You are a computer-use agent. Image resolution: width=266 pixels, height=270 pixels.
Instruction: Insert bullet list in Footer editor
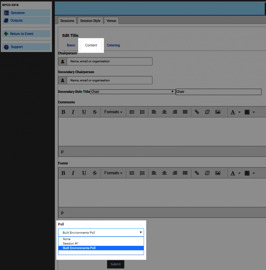132,173
